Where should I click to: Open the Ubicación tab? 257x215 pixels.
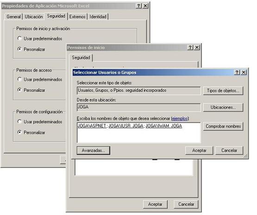coord(34,17)
